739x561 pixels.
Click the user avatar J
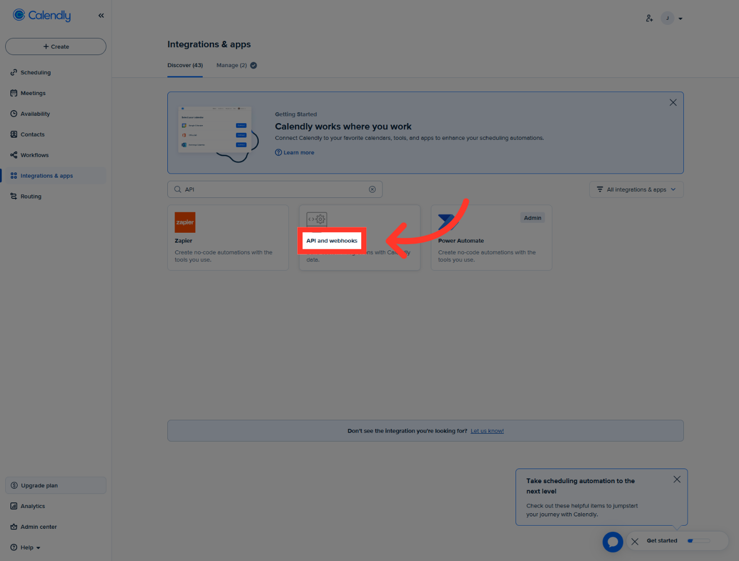pyautogui.click(x=667, y=18)
